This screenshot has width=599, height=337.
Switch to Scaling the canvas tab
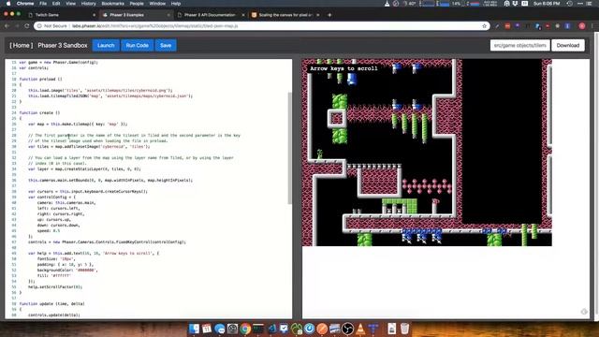[285, 15]
